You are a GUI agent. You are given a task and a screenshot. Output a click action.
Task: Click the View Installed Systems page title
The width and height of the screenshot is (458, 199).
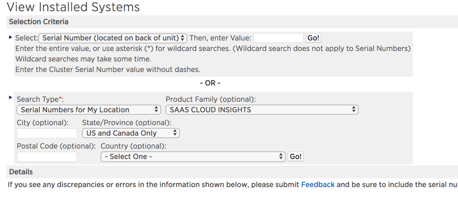(x=74, y=7)
